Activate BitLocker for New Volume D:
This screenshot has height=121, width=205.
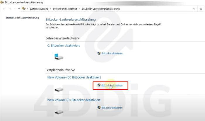pyautogui.click(x=112, y=85)
